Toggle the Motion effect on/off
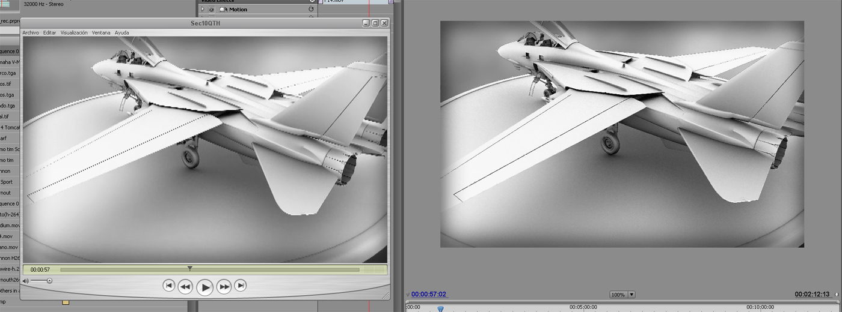The width and height of the screenshot is (842, 312). click(x=211, y=10)
